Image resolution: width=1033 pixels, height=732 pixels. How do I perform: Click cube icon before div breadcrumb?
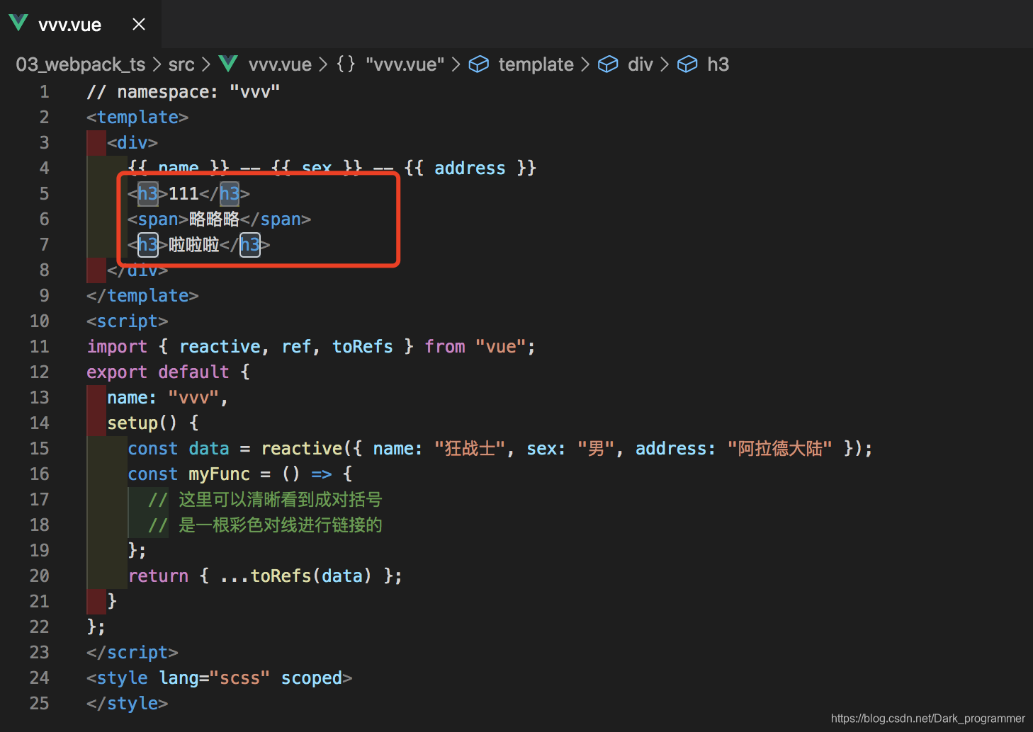608,64
